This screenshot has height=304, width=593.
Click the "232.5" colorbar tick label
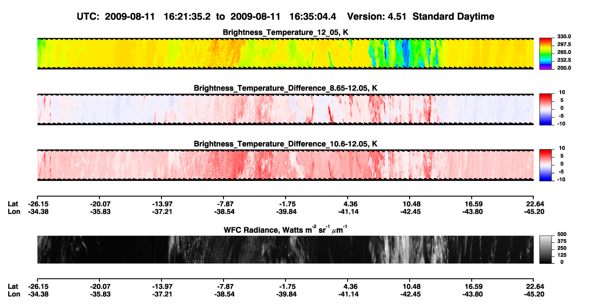tap(564, 60)
